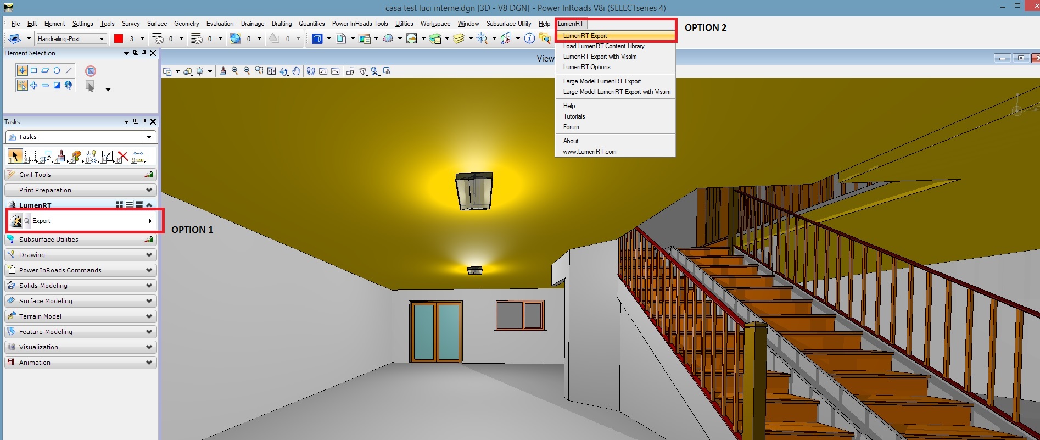Open the Element Selection panel options arrow
The height and width of the screenshot is (440, 1040).
(126, 53)
